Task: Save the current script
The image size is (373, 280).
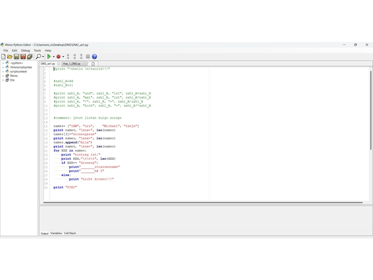Action: [x=16, y=57]
